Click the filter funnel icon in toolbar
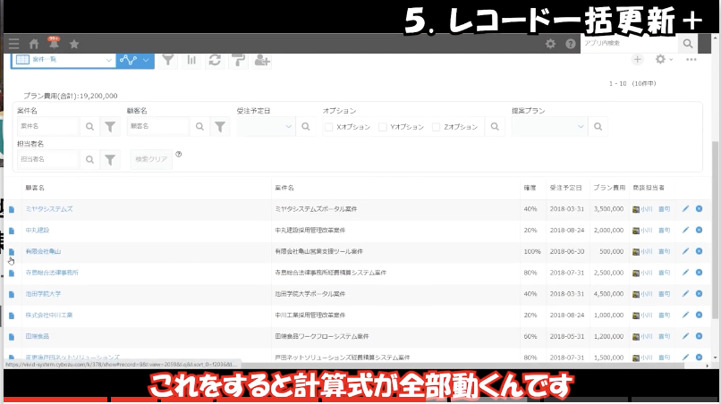 tap(167, 60)
